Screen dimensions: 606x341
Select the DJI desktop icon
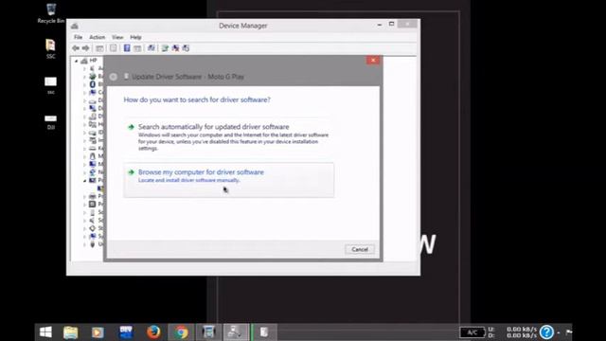click(x=50, y=122)
